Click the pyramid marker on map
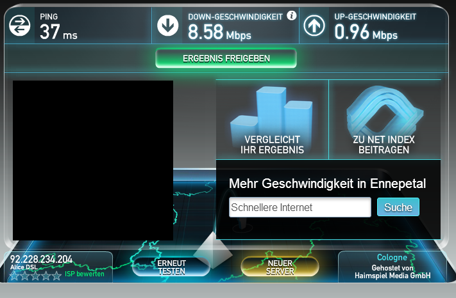 [213, 250]
